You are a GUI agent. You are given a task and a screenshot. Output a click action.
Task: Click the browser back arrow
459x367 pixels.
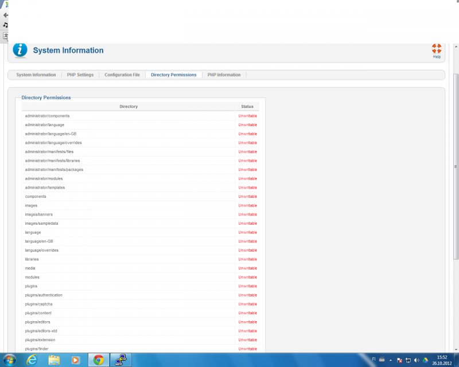coord(6,15)
